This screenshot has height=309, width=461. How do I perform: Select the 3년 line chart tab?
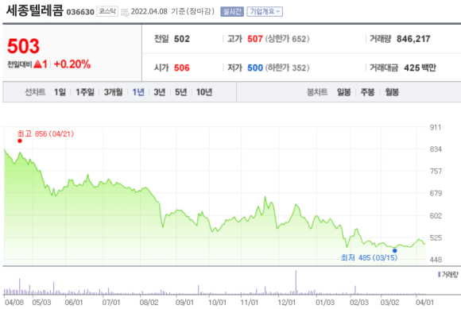tap(159, 92)
